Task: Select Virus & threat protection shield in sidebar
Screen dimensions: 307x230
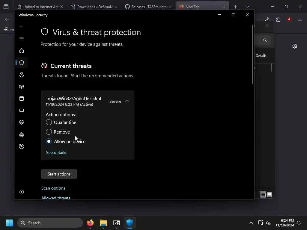Action: pyautogui.click(x=22, y=63)
